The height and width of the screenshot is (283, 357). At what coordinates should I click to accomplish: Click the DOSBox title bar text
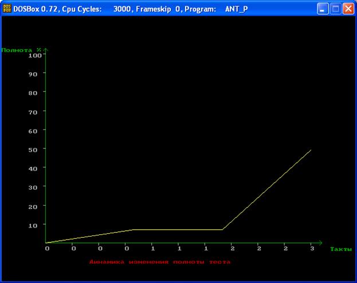coord(130,9)
